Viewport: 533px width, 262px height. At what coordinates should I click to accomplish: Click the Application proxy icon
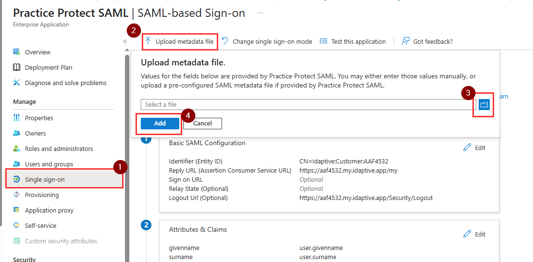coord(16,210)
